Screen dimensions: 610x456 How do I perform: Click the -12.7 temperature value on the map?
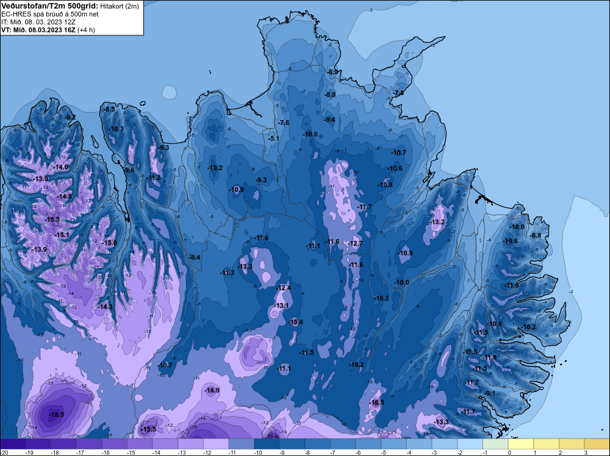click(x=355, y=243)
